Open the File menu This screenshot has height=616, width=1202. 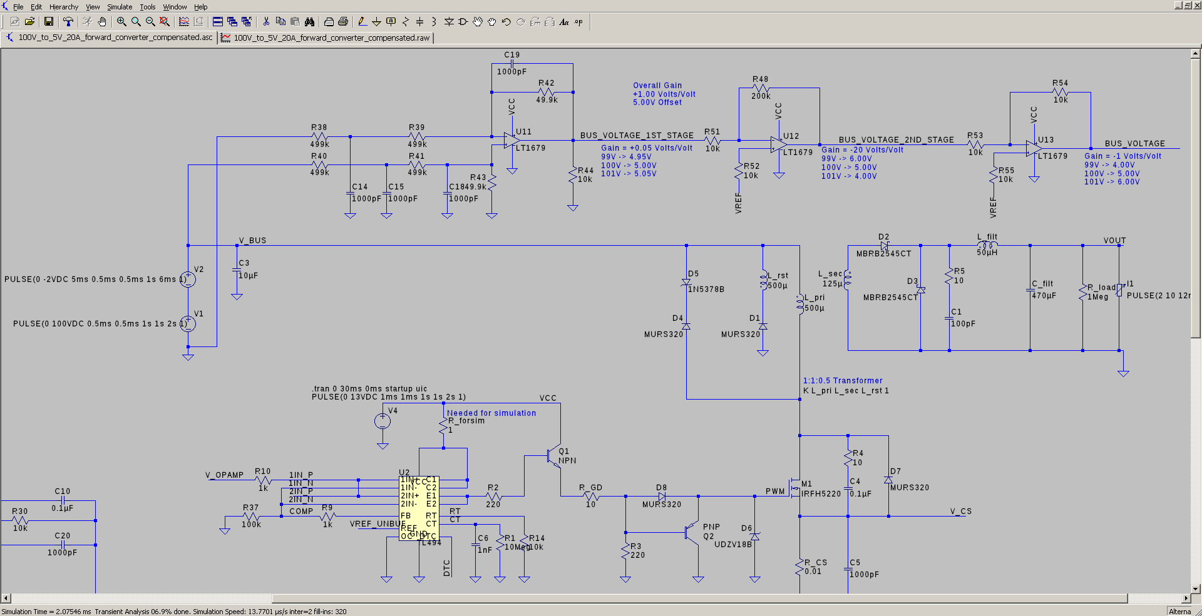(x=18, y=7)
